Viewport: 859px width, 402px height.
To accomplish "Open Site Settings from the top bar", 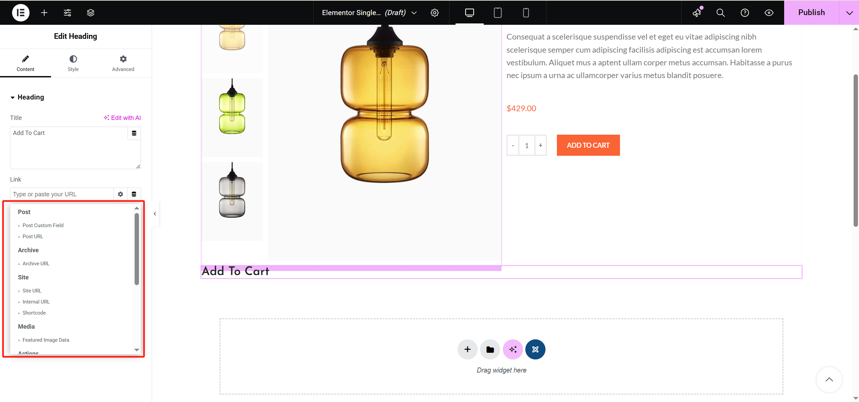I will tap(67, 12).
